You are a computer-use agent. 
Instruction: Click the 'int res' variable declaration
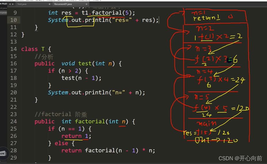point(60,13)
